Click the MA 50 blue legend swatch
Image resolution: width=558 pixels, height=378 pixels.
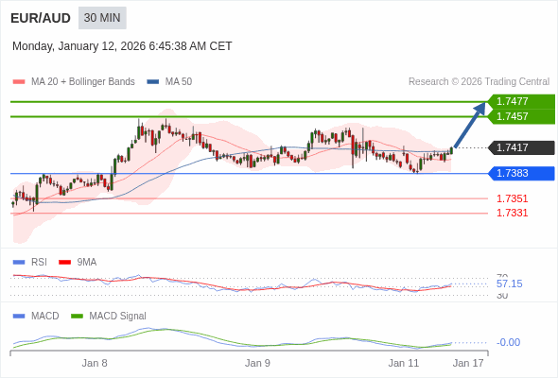[153, 82]
